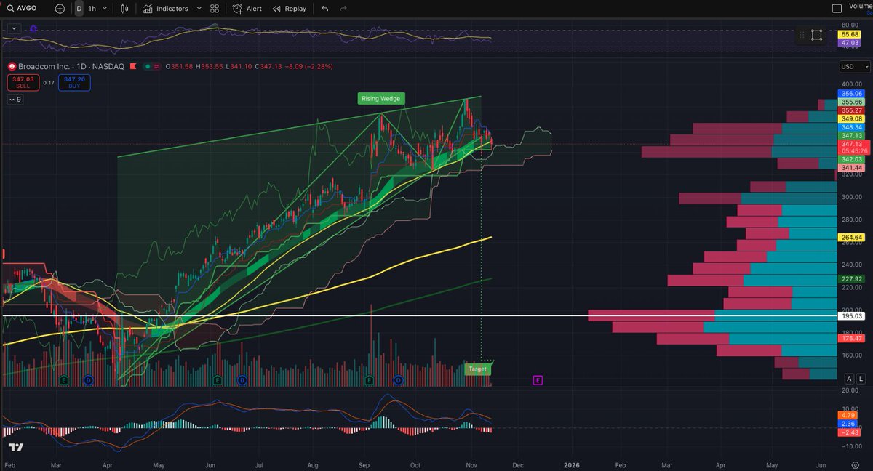Toggle the red flag on the symbol
Image resolution: width=873 pixels, height=471 pixels.
coord(132,66)
